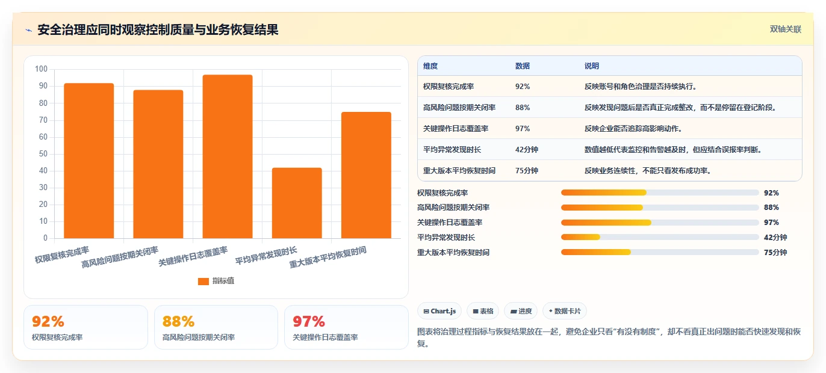Click the 平均异常发现时长 label in the progress list

click(x=446, y=237)
